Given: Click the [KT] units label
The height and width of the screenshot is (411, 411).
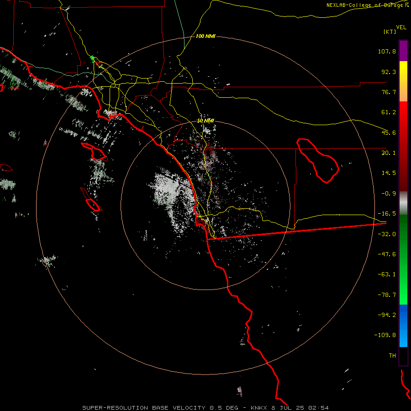Looking at the screenshot, I should (x=390, y=32).
